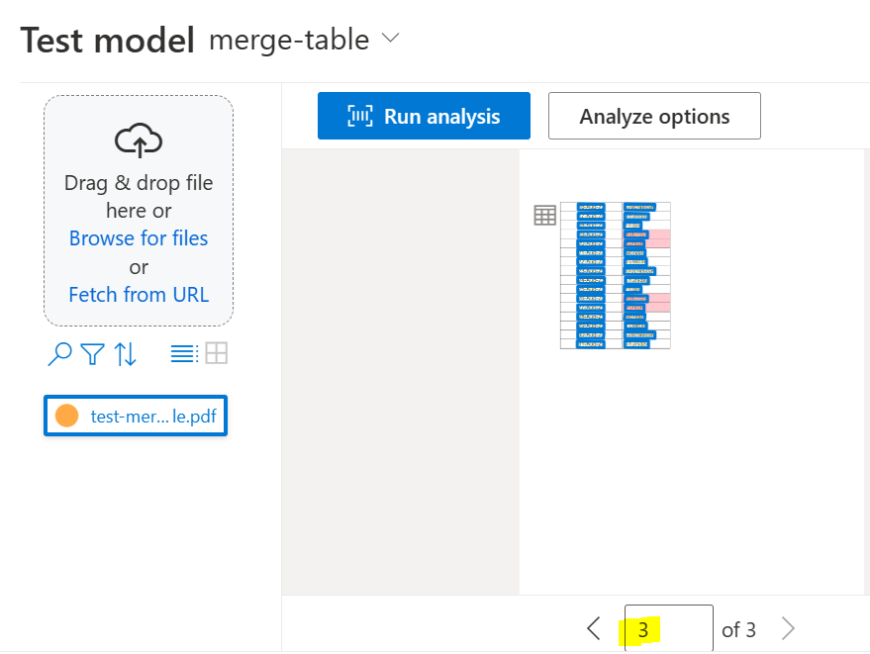Click the orange status dot on the PDF file
Image resolution: width=870 pixels, height=654 pixels.
point(67,417)
